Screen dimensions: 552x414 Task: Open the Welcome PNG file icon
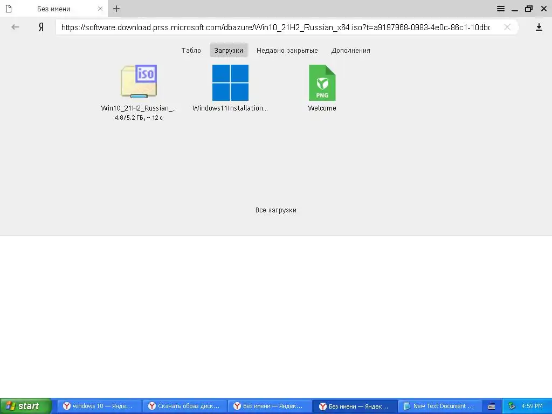pyautogui.click(x=322, y=82)
